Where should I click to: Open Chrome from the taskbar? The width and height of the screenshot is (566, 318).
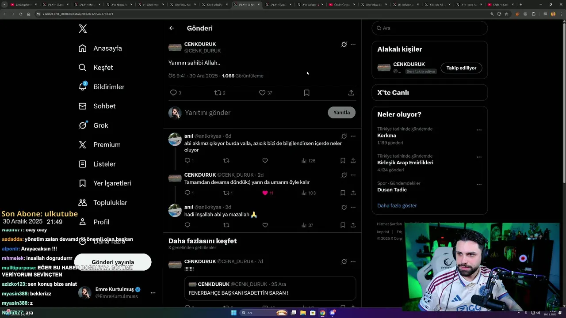point(322,313)
